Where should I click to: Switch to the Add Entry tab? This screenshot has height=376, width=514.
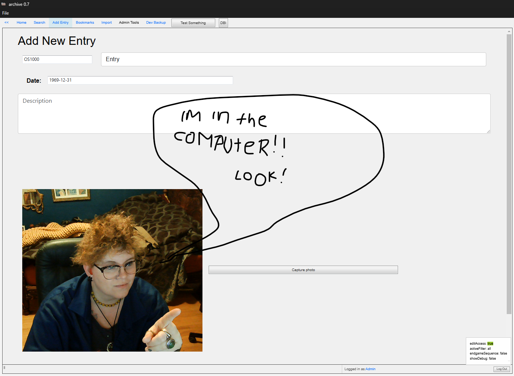[x=61, y=23]
